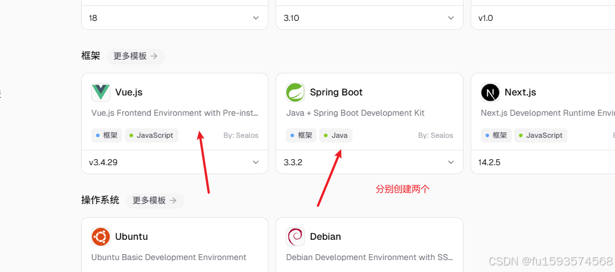This screenshot has height=272, width=615.
Task: Open the Next.js 14.2.5 version dropdown
Action: pos(543,162)
